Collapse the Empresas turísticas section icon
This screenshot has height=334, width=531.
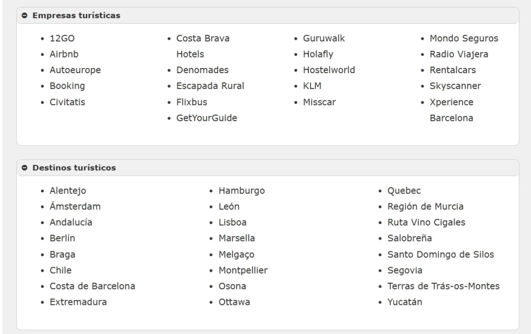click(24, 16)
